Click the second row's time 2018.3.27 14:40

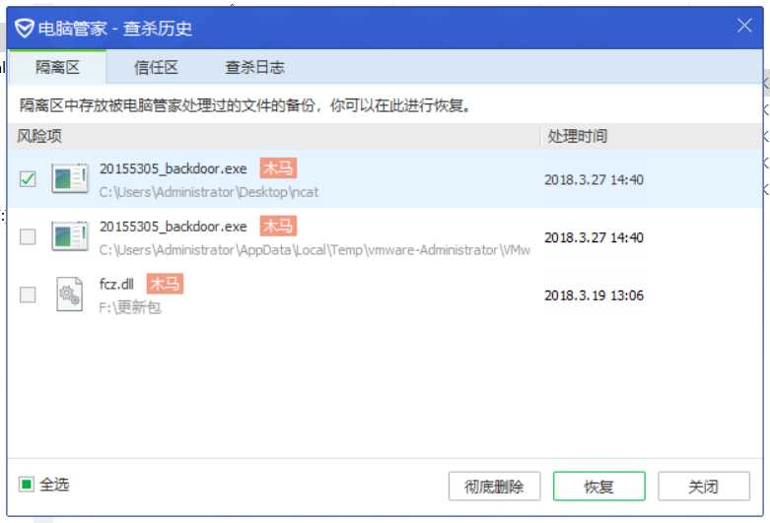594,237
